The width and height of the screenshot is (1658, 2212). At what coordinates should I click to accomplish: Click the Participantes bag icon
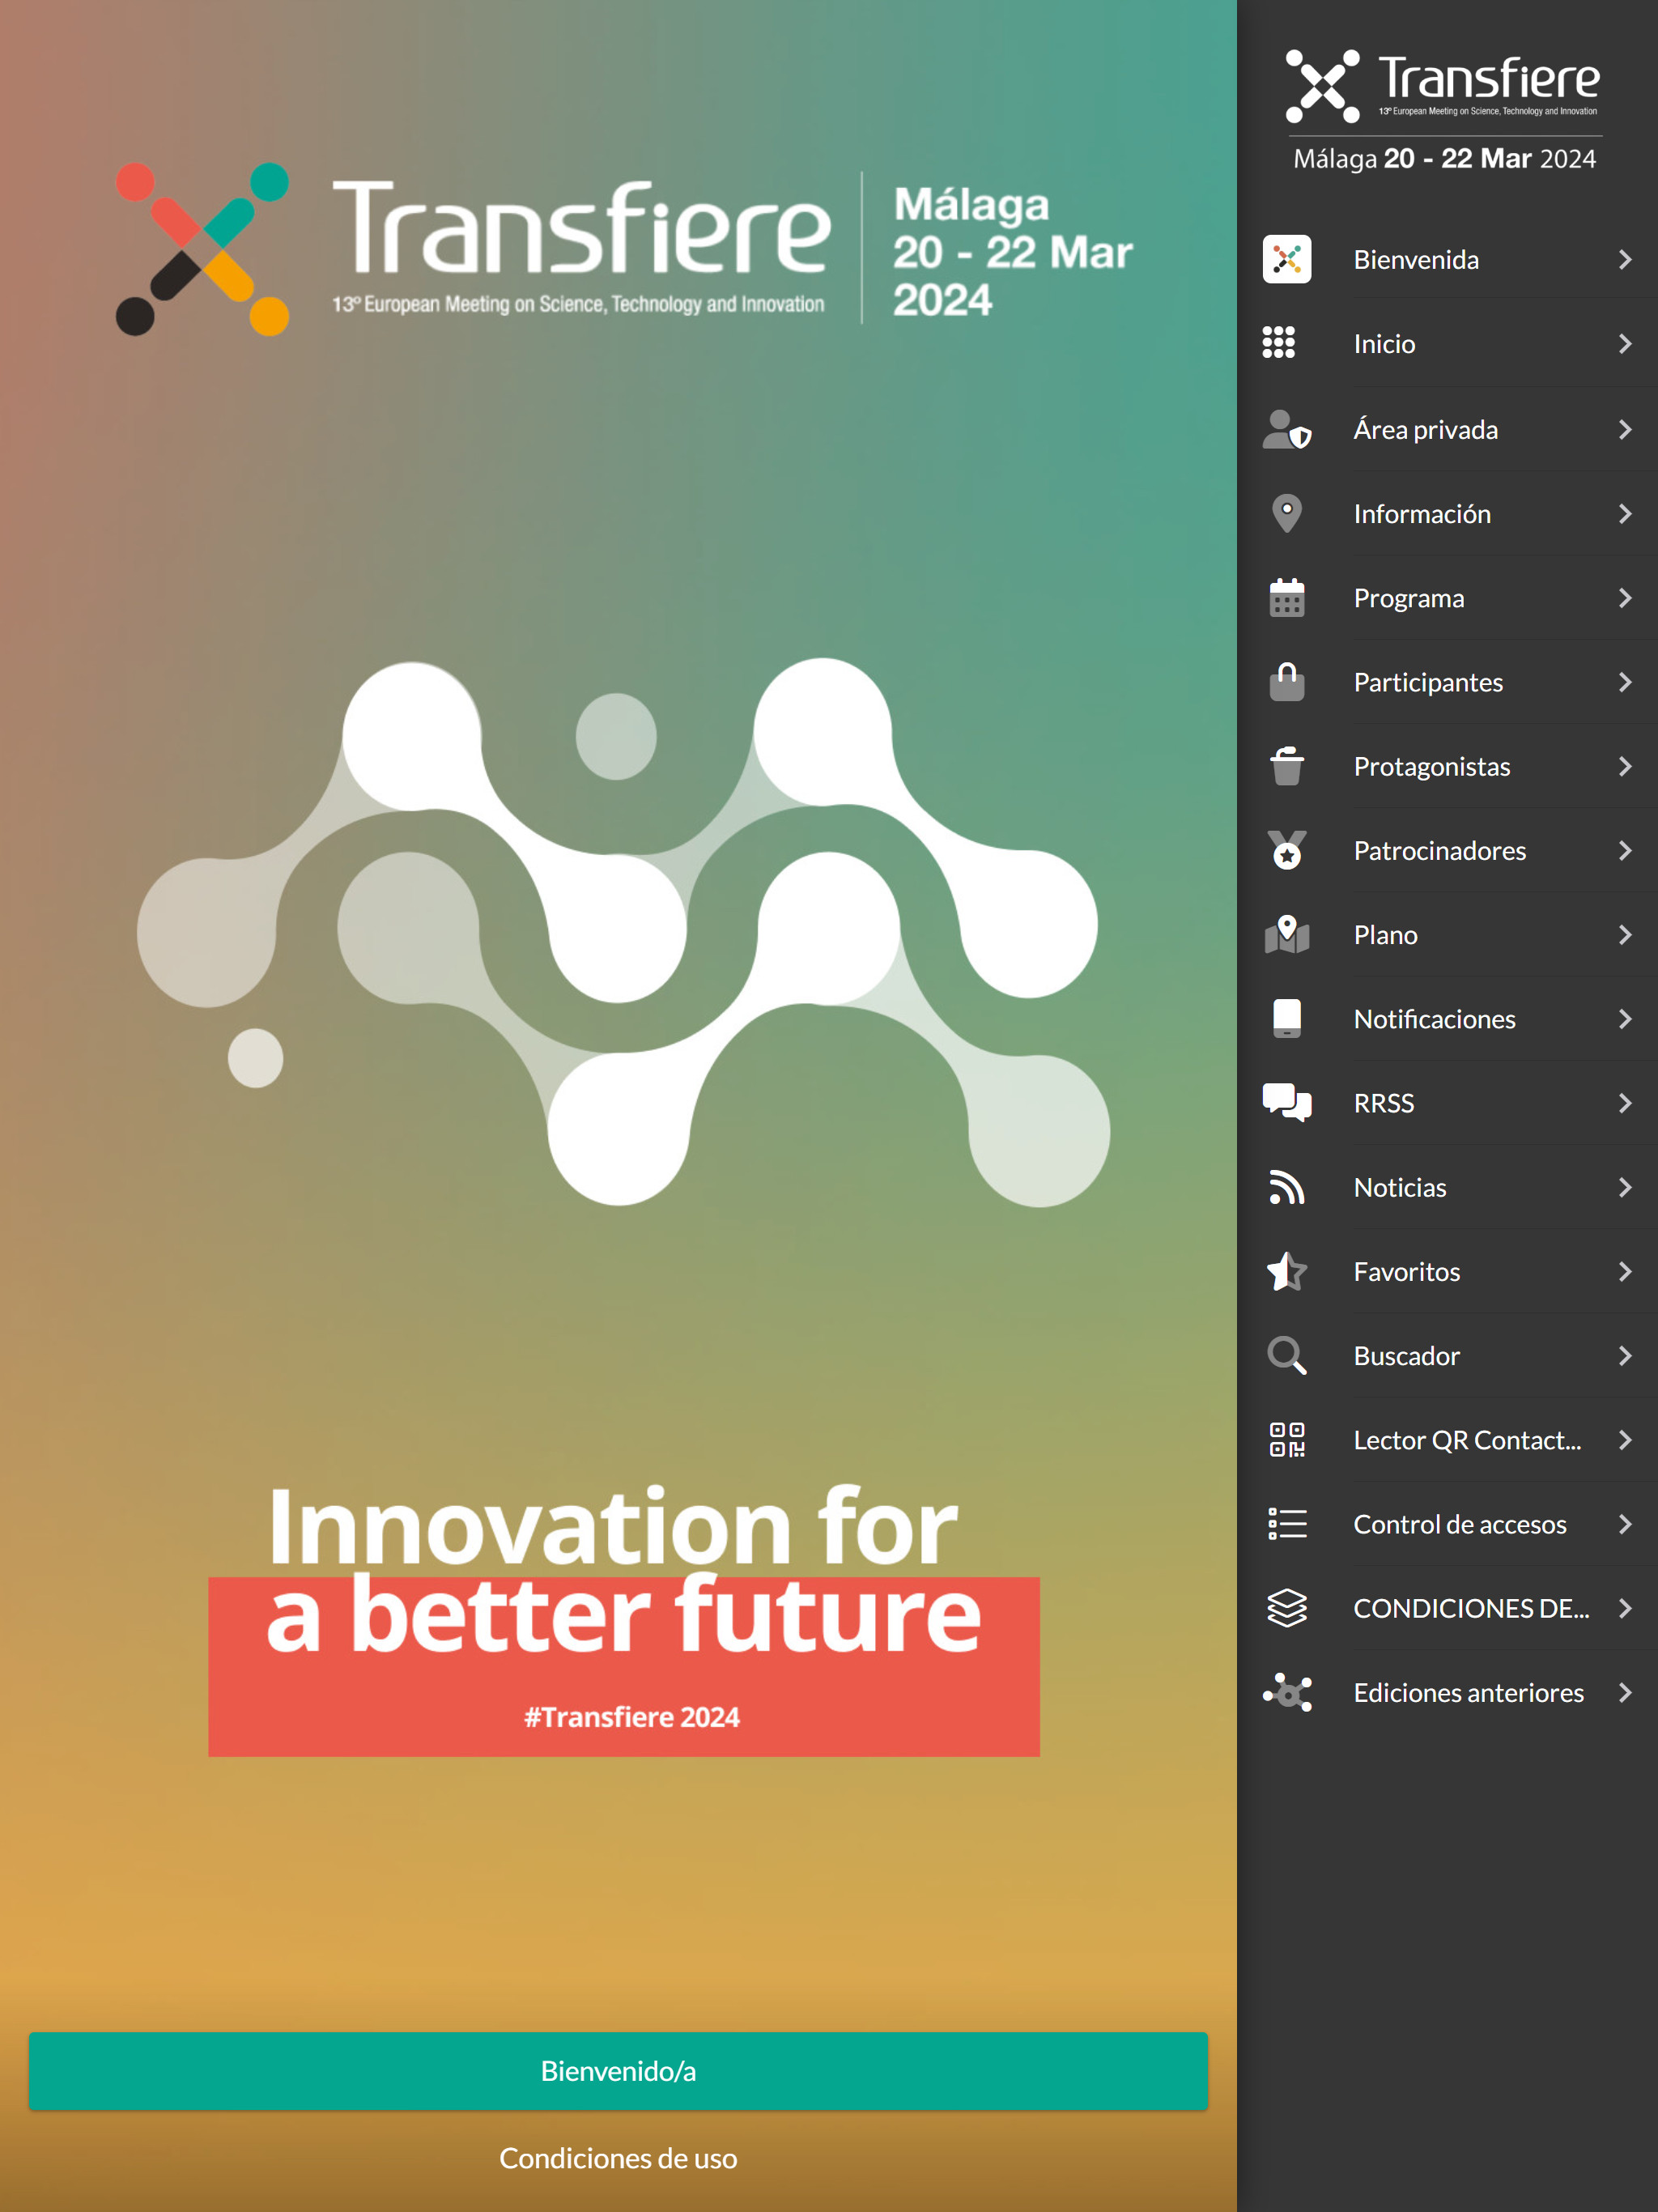pyautogui.click(x=1286, y=682)
